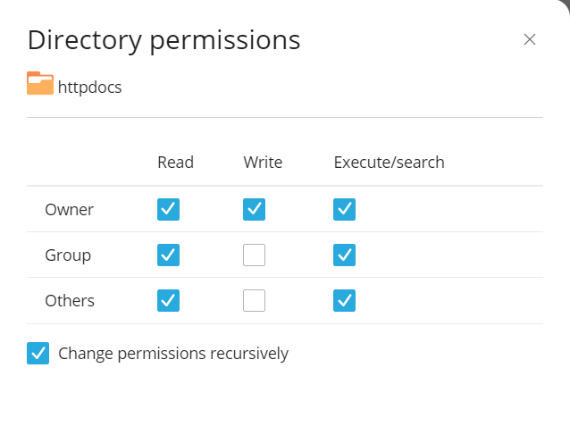
Task: Toggle the recursive permissions checkbox
Action: coord(38,353)
